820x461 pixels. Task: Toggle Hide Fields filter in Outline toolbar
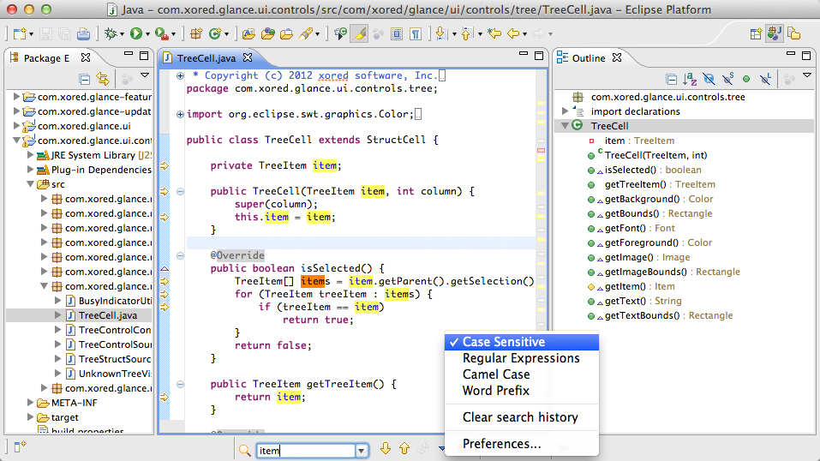(x=709, y=79)
